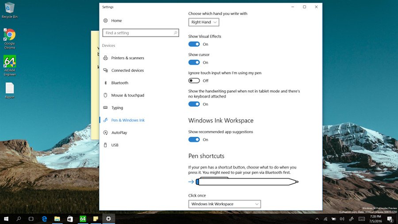Show hidden system tray icons chevron

pyautogui.click(x=317, y=219)
